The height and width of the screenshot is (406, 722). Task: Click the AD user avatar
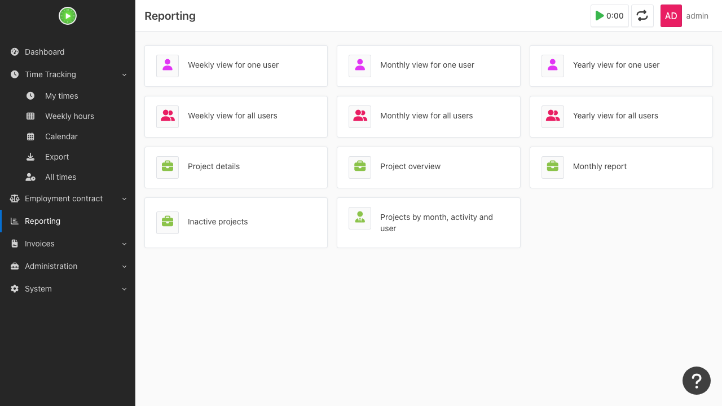pos(671,16)
